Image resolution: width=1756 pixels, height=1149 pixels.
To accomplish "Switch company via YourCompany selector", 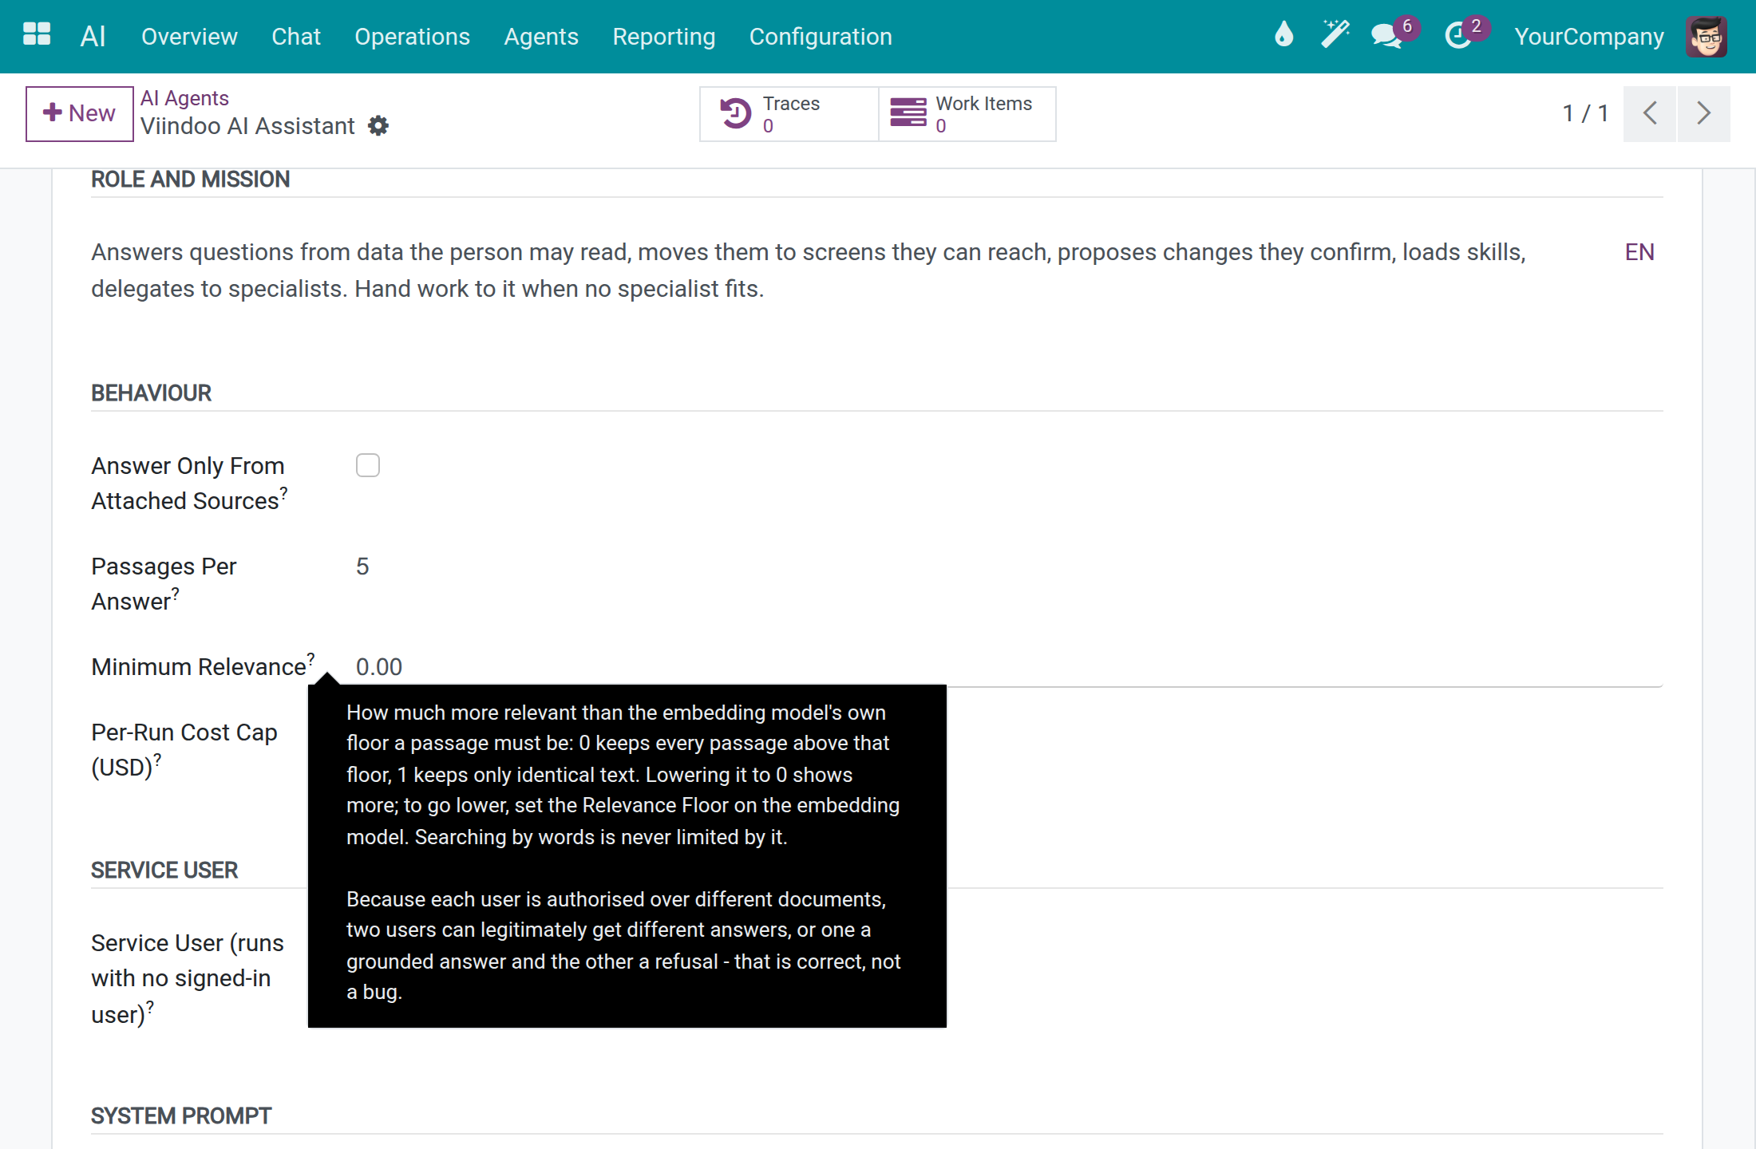I will pos(1589,37).
